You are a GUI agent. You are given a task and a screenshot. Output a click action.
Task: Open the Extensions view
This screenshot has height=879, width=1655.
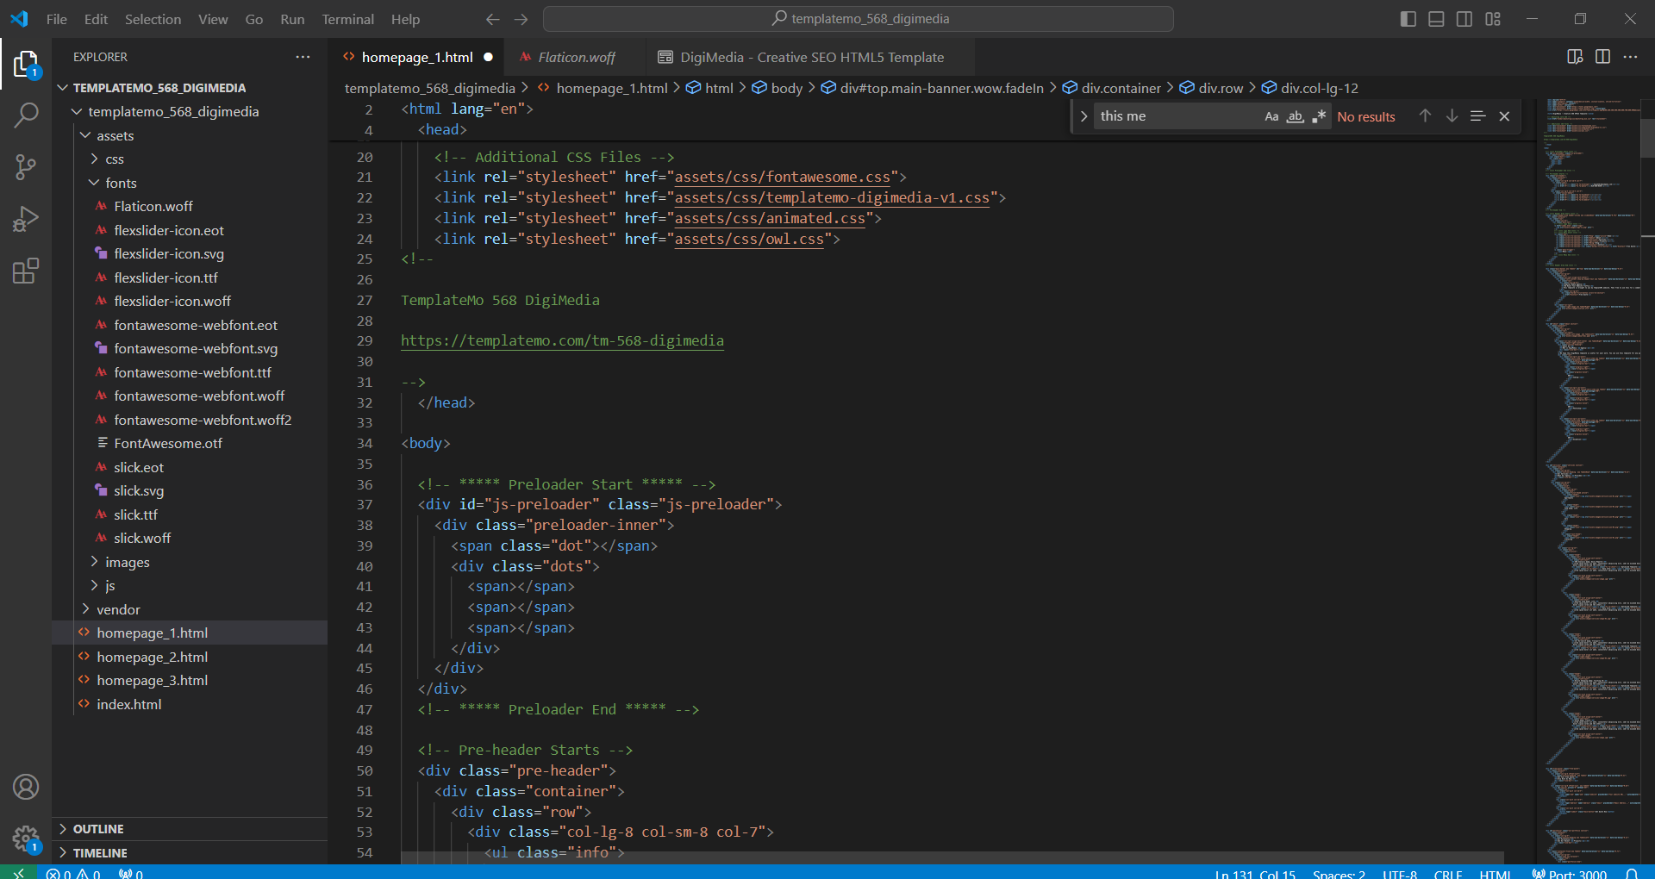pyautogui.click(x=26, y=271)
